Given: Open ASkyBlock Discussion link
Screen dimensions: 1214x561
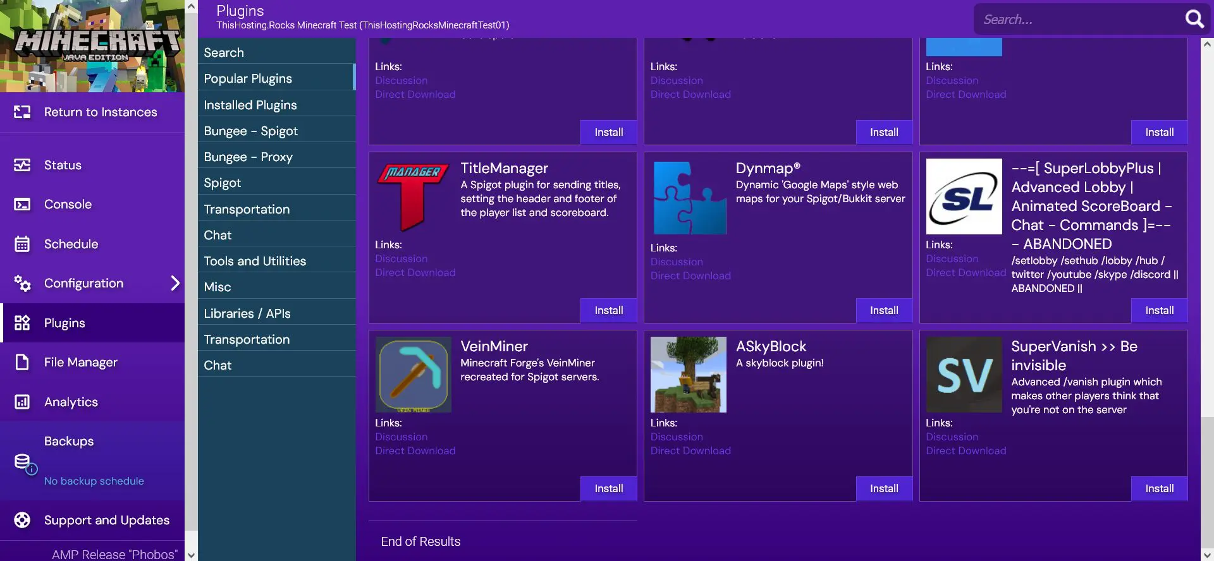Looking at the screenshot, I should coord(677,437).
